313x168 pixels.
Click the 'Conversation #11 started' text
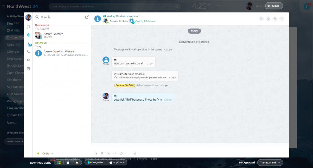(194, 42)
